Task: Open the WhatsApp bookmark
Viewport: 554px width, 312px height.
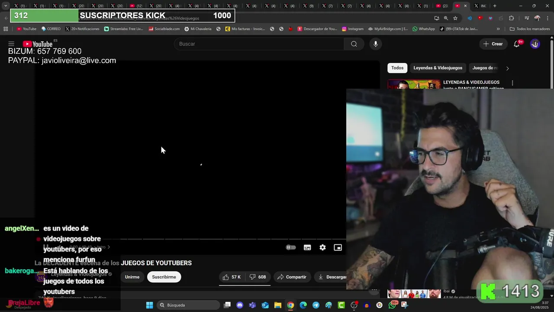Action: [x=424, y=29]
